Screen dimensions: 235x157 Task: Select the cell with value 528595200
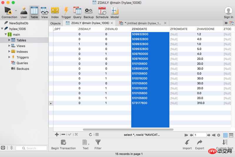[150, 69]
